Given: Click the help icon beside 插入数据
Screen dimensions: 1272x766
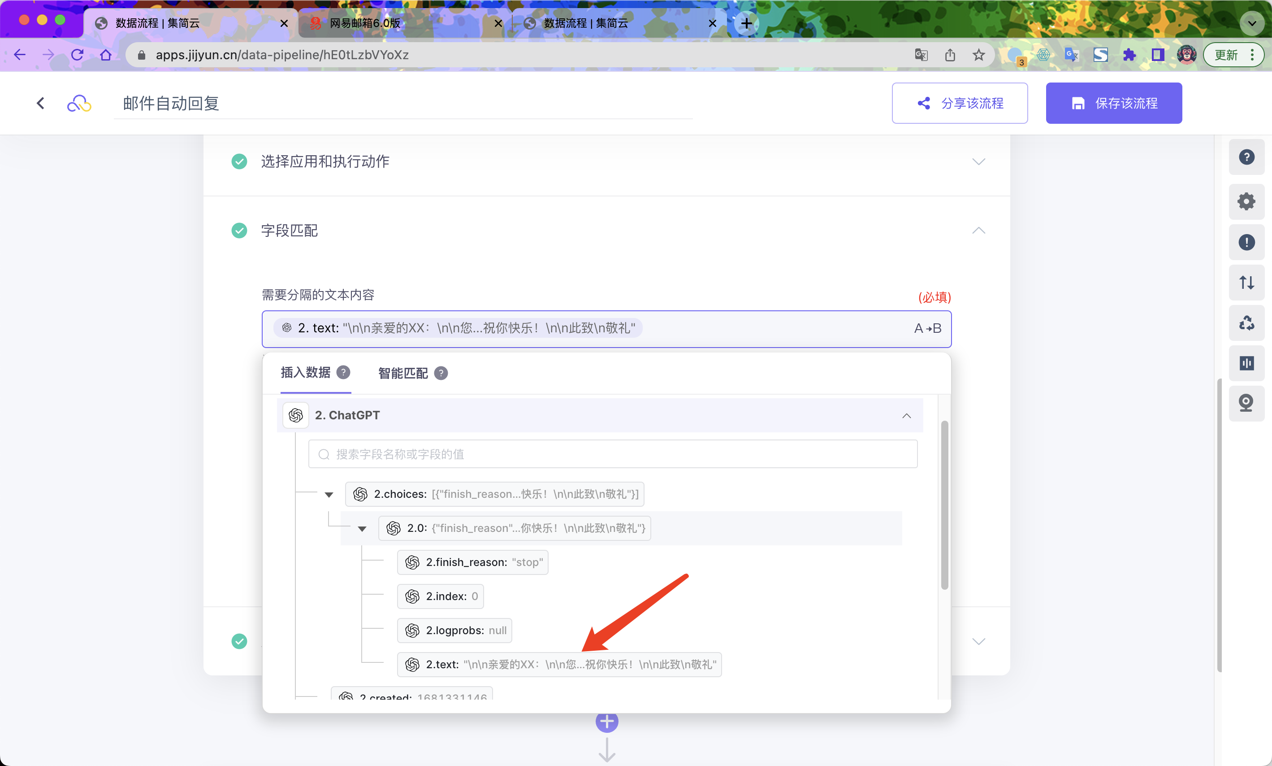Looking at the screenshot, I should point(343,372).
